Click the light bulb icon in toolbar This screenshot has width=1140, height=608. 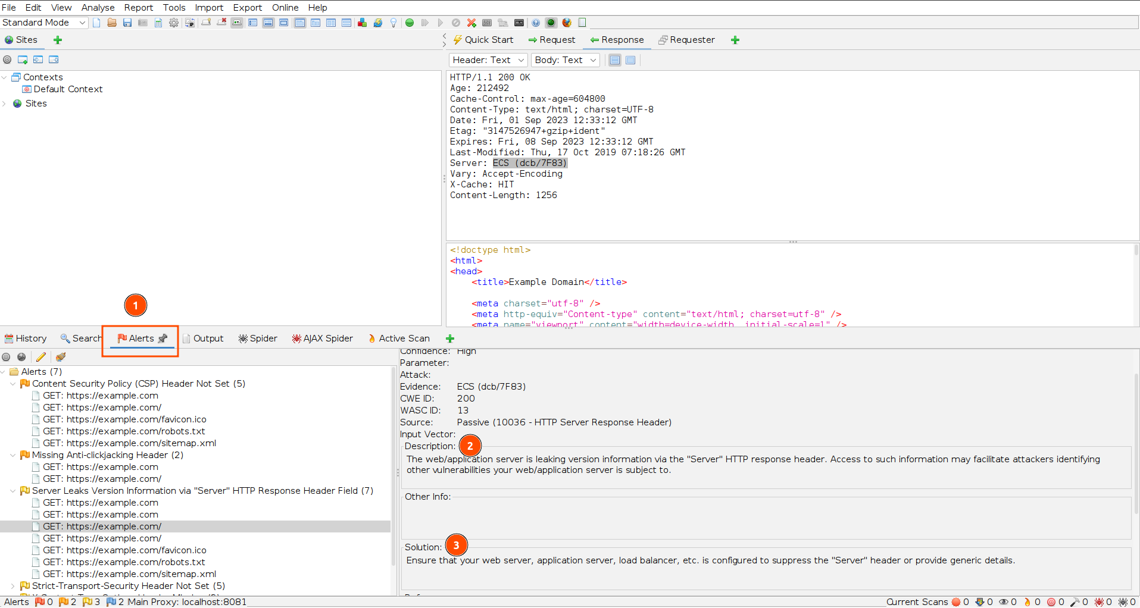click(393, 23)
